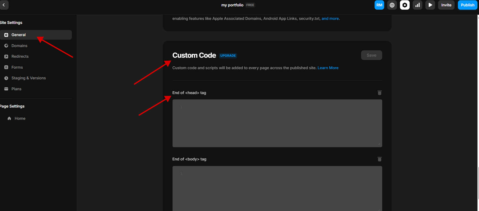479x211 pixels.
Task: Click the globe localization icon
Action: (392, 5)
